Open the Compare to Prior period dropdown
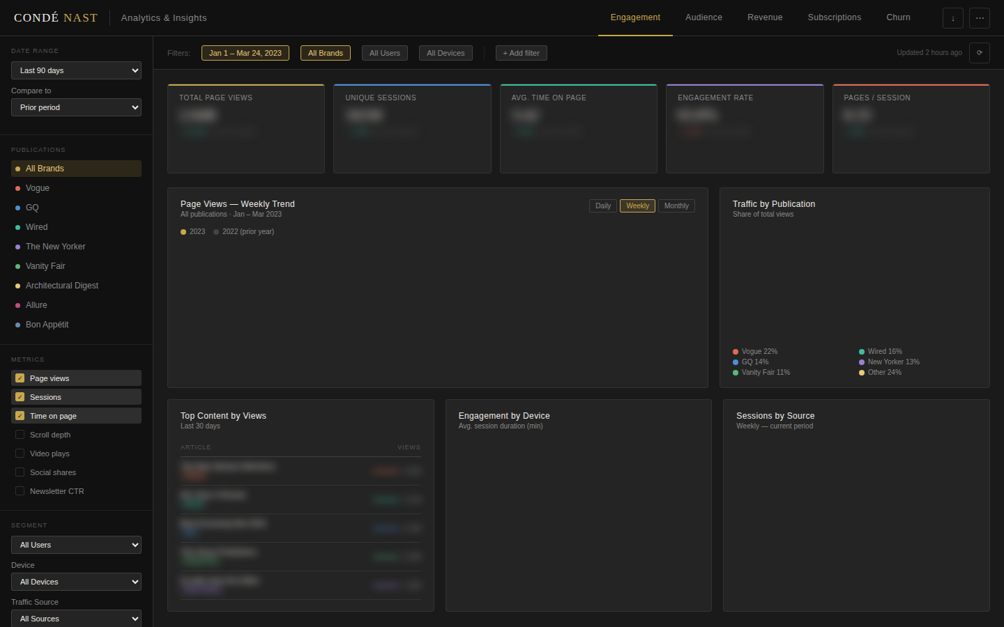This screenshot has width=1004, height=627. [75, 107]
